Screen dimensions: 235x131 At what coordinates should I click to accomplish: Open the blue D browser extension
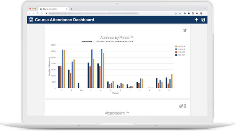pyautogui.click(x=185, y=13)
